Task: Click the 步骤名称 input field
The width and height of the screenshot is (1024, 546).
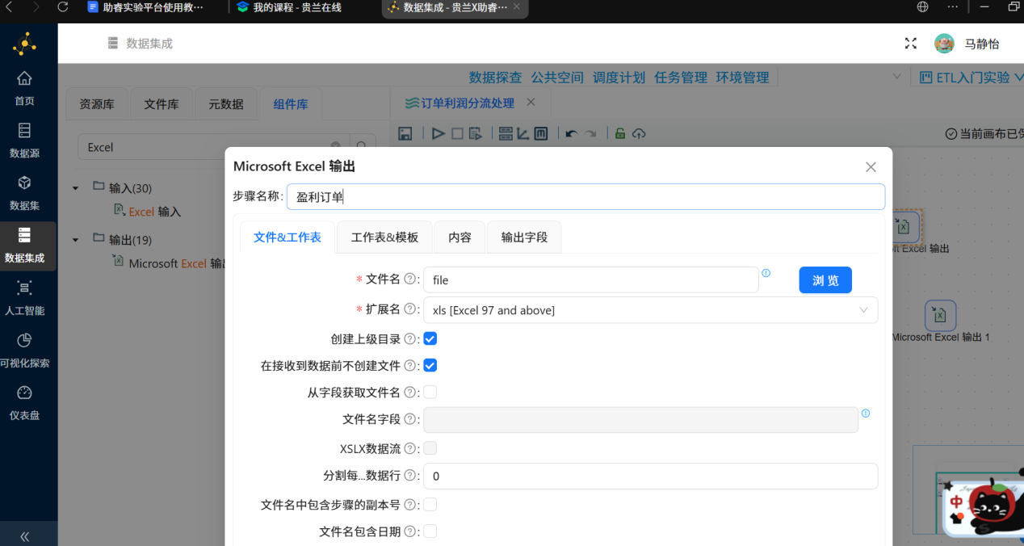Action: [585, 196]
